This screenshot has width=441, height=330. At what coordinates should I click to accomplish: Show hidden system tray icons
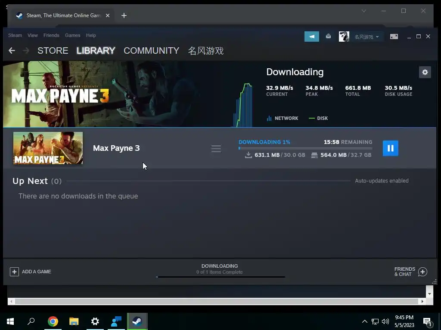(x=364, y=321)
